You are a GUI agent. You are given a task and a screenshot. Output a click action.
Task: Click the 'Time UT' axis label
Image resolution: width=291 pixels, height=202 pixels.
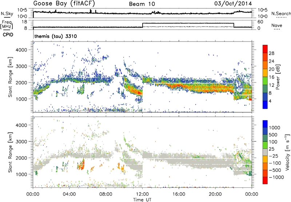(142, 200)
